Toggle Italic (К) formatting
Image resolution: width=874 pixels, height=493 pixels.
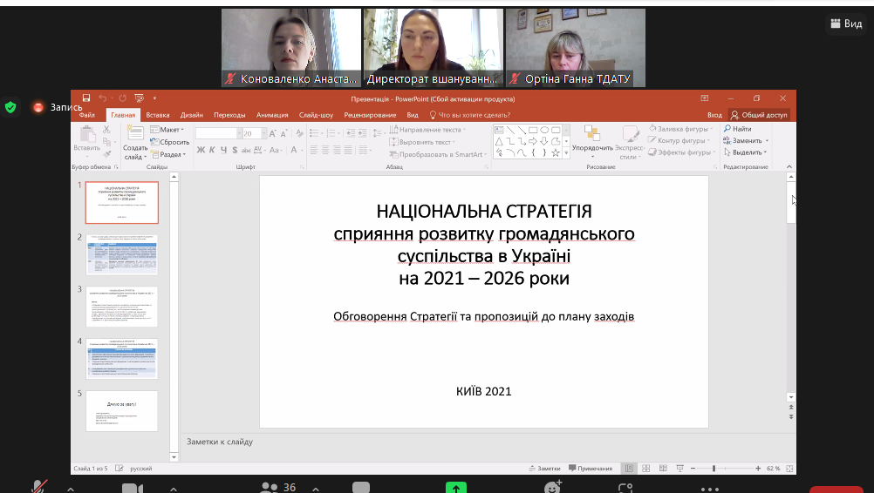[x=212, y=150]
